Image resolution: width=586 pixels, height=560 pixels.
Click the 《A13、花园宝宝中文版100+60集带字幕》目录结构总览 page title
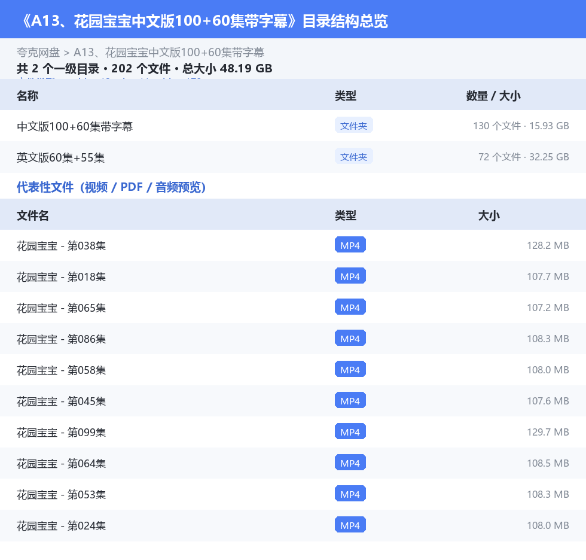pos(204,21)
